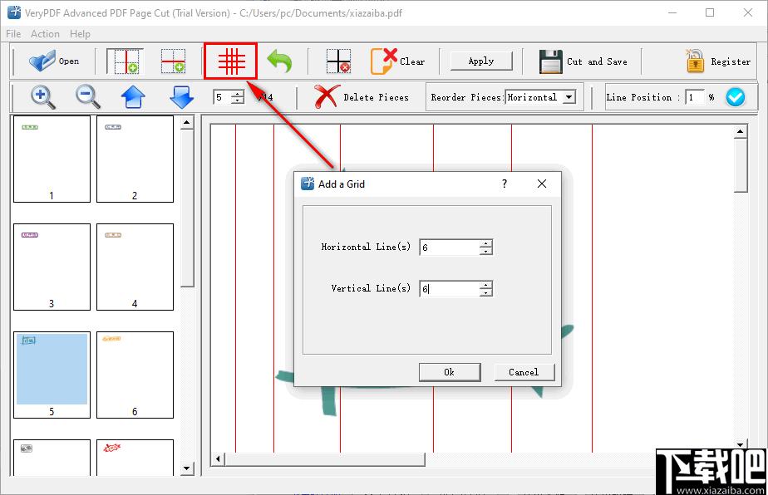
Task: Add a horizontal cut line tool
Action: coord(174,61)
